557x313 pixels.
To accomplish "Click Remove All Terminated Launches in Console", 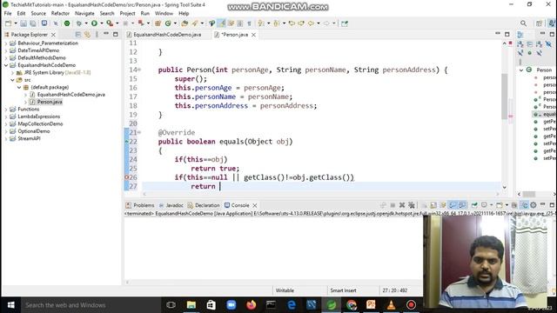I will coord(412,205).
